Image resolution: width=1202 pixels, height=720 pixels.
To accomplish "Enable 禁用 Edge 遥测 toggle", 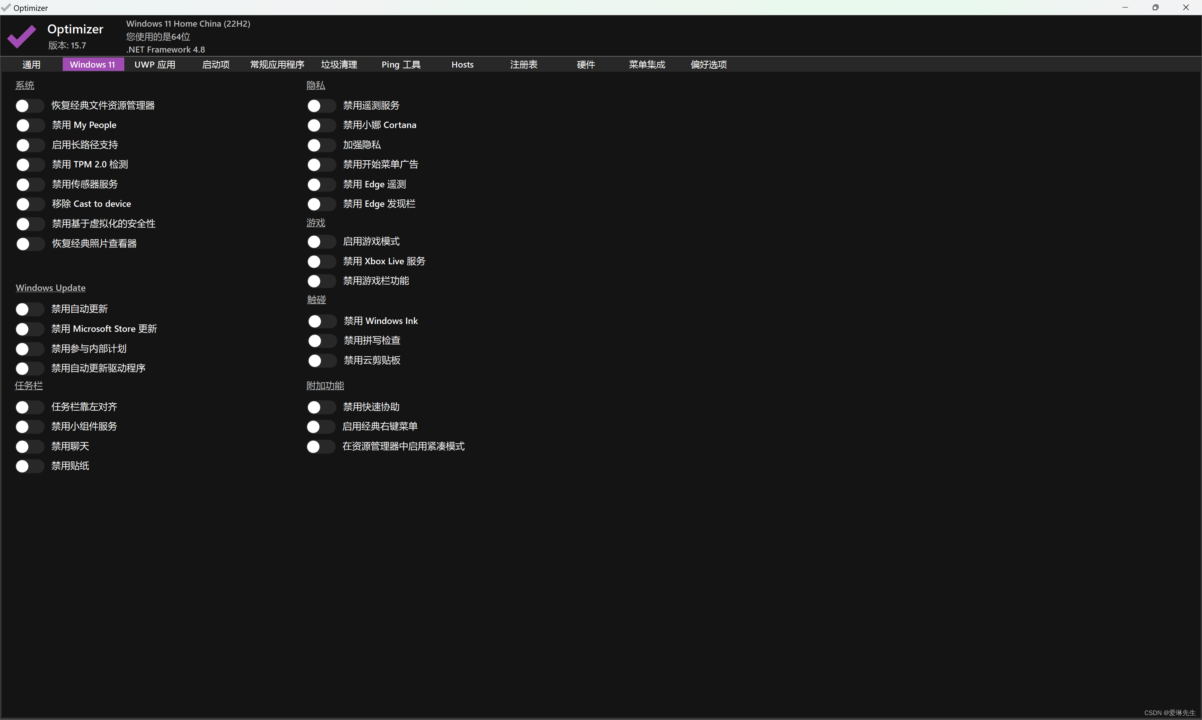I will 322,184.
